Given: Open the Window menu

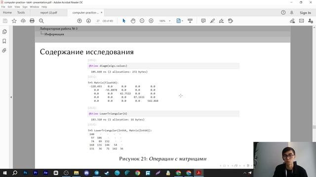Looking at the screenshot, I should (35, 7).
